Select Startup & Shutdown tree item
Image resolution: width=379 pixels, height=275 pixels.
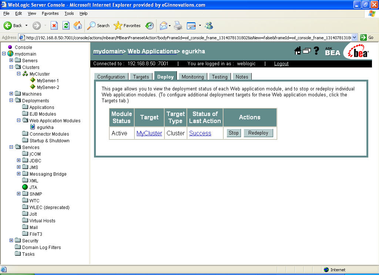pos(49,140)
